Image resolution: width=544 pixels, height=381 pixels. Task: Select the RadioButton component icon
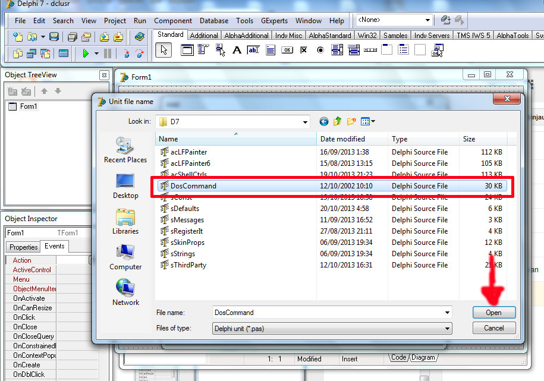coord(320,51)
